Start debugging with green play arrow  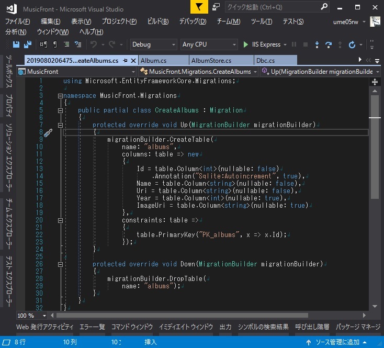[x=245, y=44]
